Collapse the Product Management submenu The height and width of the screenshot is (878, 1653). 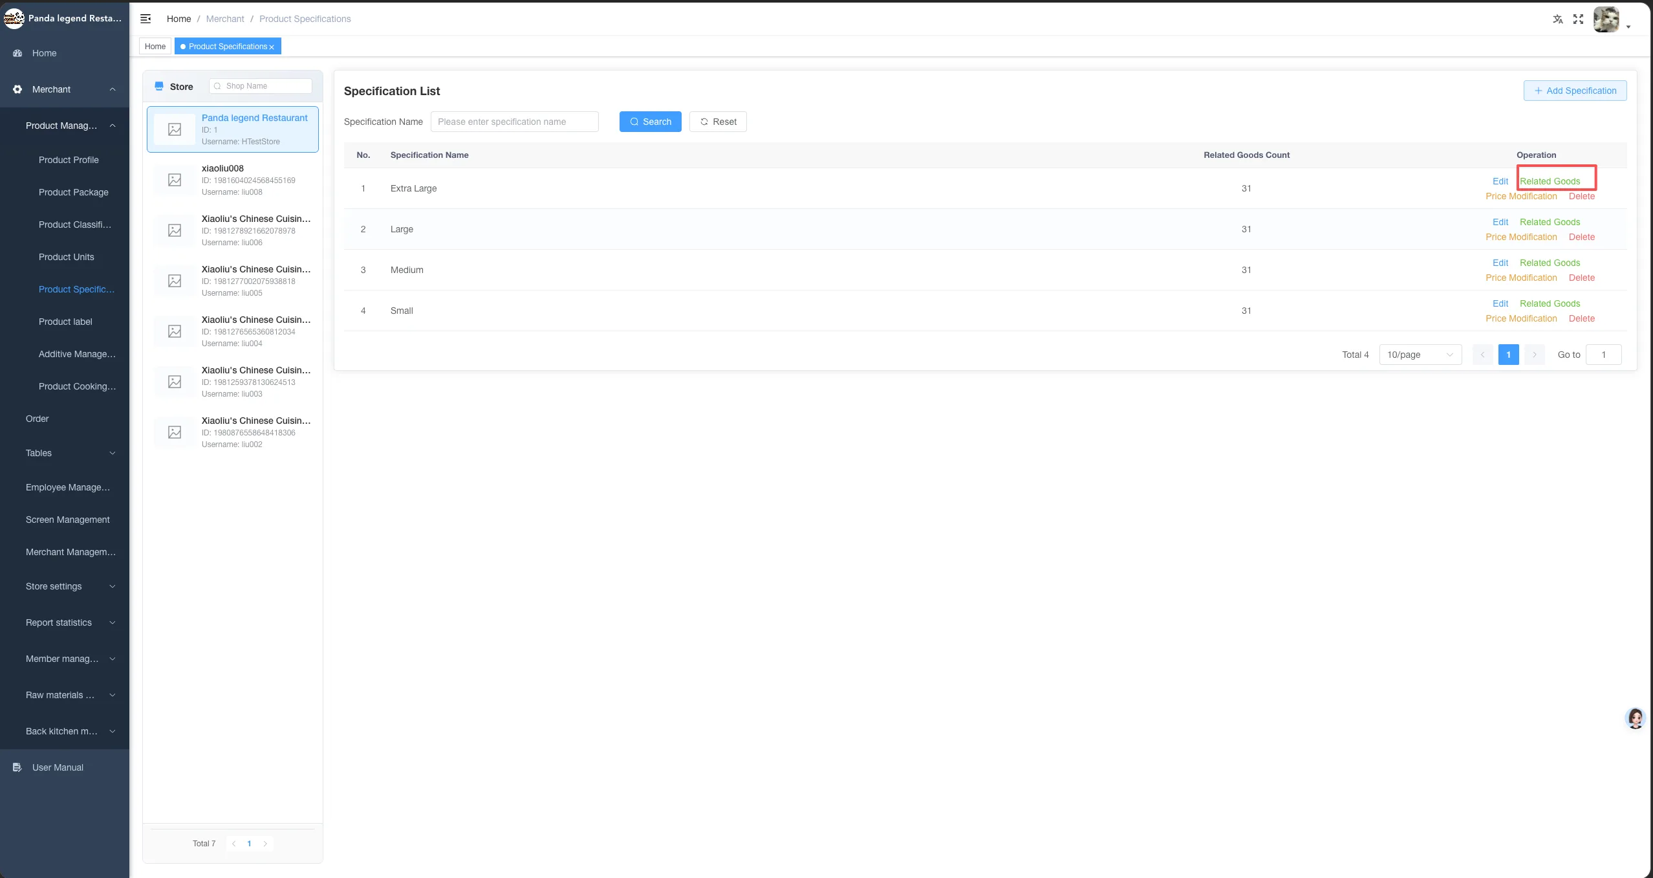click(113, 126)
